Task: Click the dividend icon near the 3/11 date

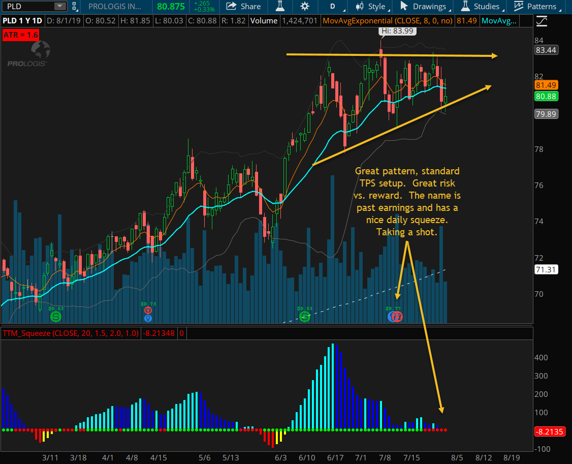Action: pyautogui.click(x=56, y=316)
